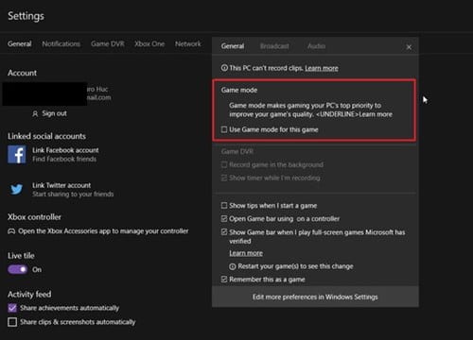Image resolution: width=473 pixels, height=340 pixels.
Task: Open the Notifications tab
Action: tap(61, 43)
